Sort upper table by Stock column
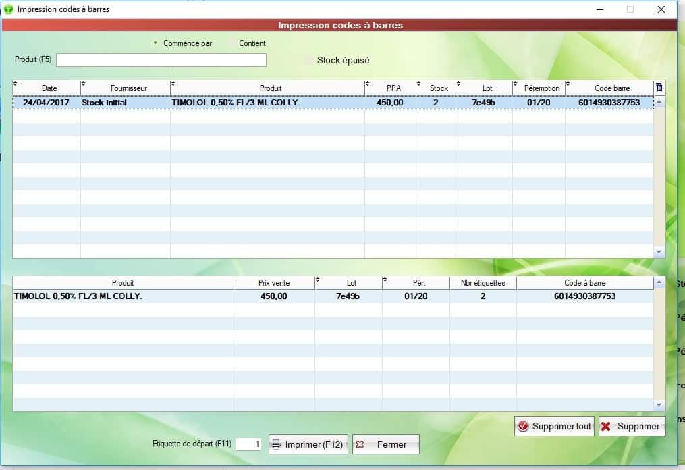 436,88
